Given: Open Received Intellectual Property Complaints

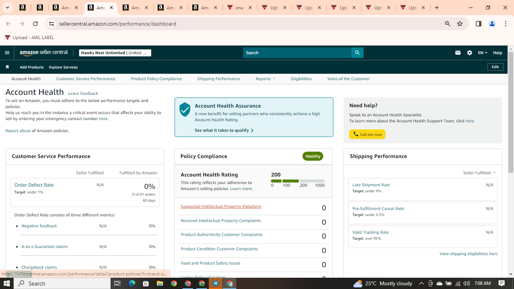Looking at the screenshot, I should click(221, 221).
